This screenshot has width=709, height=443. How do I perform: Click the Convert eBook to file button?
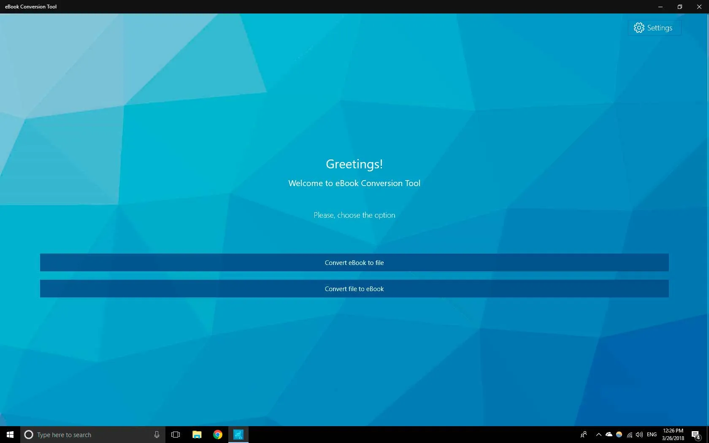coord(354,262)
